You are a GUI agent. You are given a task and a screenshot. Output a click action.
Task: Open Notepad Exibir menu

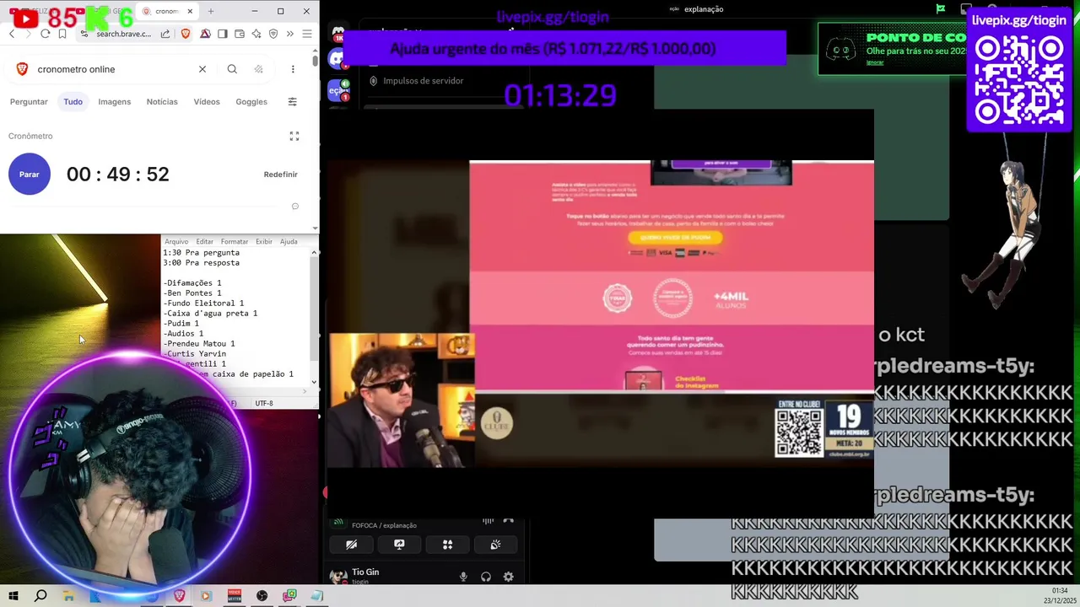(x=264, y=242)
